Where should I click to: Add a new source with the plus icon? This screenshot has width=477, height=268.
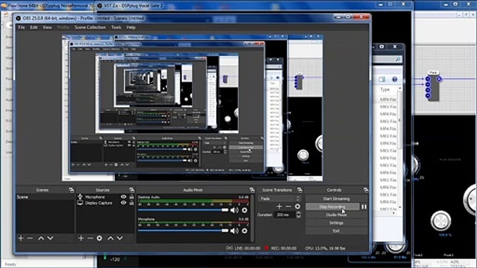pyautogui.click(x=81, y=238)
